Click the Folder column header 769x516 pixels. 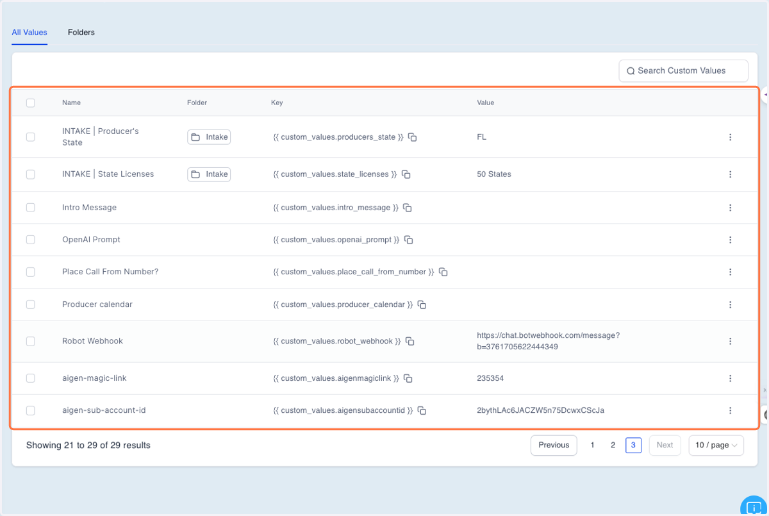click(197, 103)
